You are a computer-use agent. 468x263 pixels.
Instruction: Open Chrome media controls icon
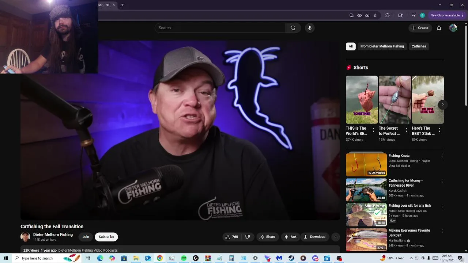pos(414,15)
